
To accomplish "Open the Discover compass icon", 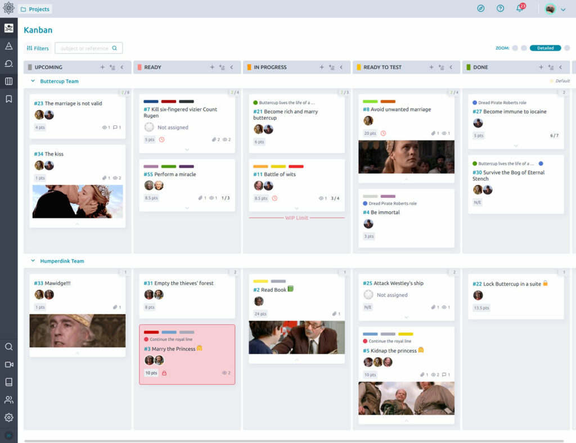I will click(x=480, y=8).
